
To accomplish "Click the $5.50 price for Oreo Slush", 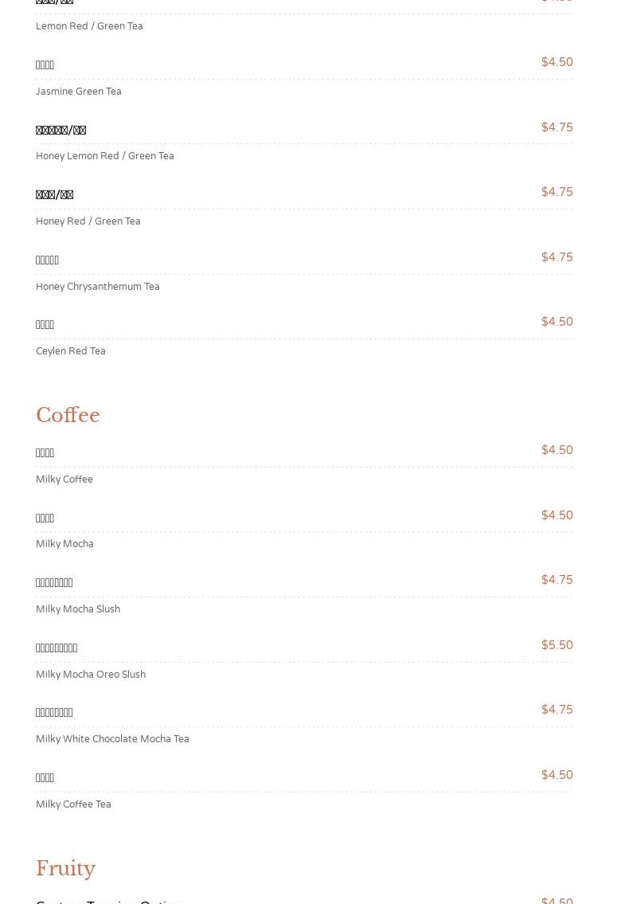I will [557, 644].
